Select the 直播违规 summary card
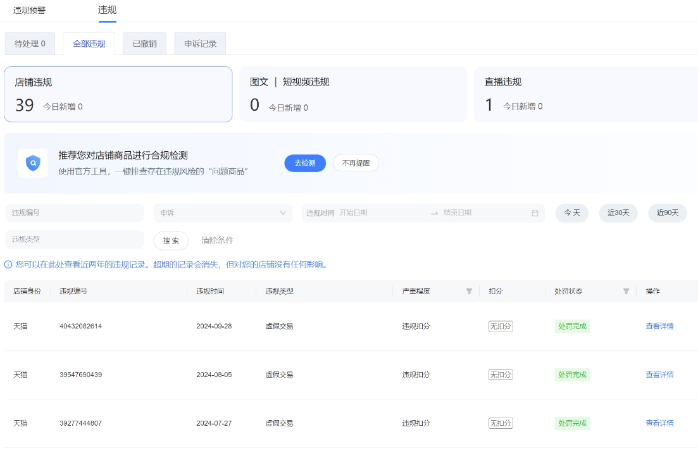 [x=586, y=94]
